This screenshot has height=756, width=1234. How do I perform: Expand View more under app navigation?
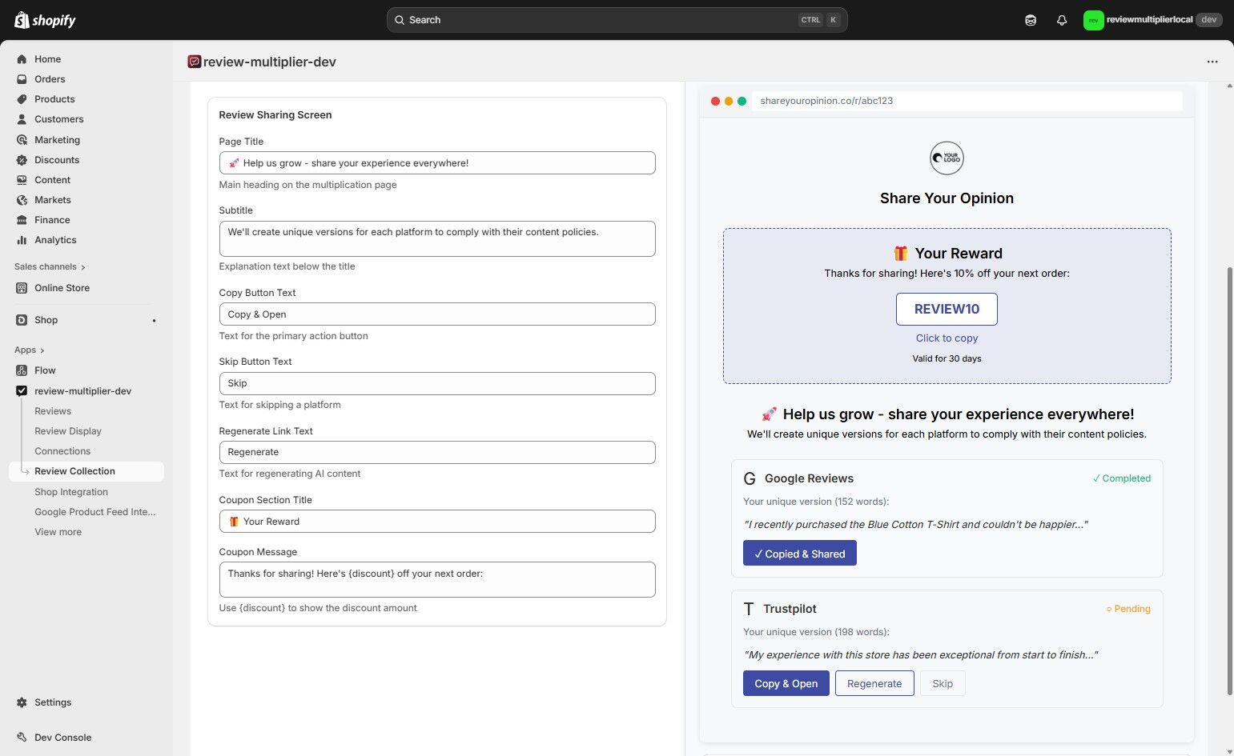pyautogui.click(x=58, y=532)
